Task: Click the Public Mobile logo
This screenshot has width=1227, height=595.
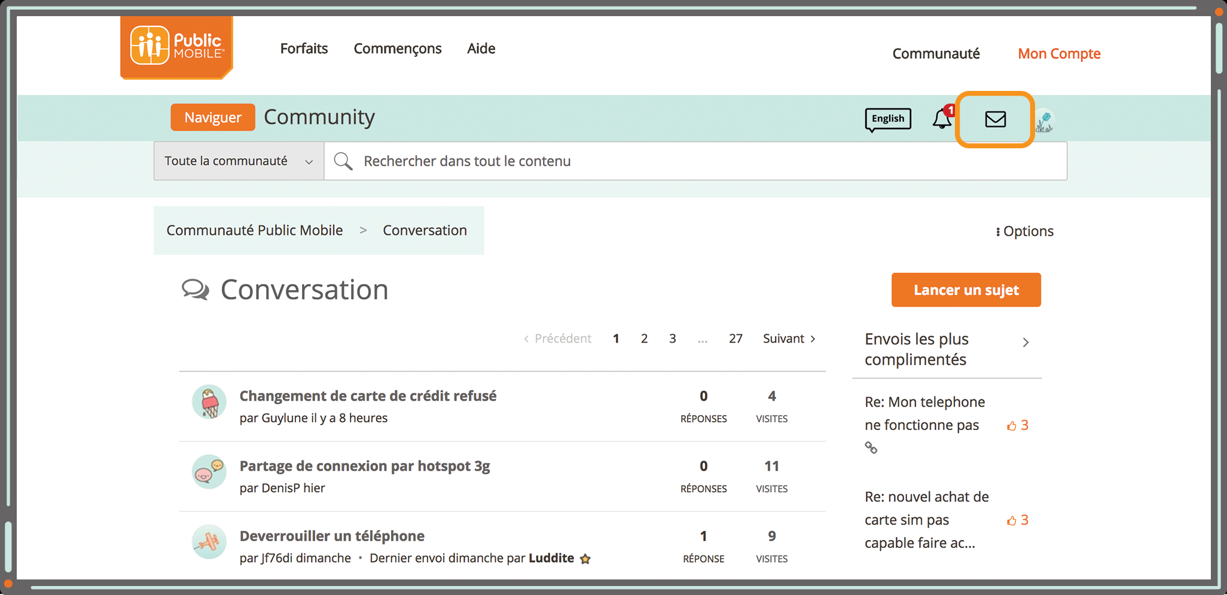Action: [x=176, y=47]
